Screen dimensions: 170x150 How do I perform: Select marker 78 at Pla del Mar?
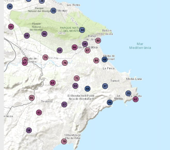coord(64,141)
